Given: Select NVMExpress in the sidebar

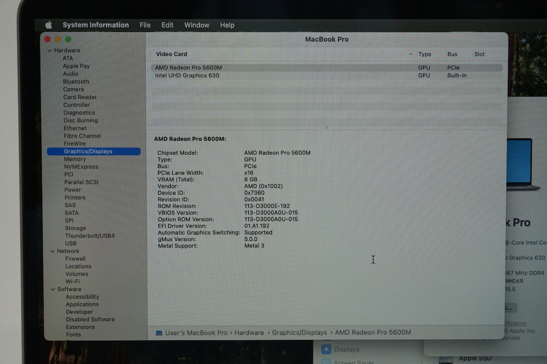Looking at the screenshot, I should [x=81, y=167].
